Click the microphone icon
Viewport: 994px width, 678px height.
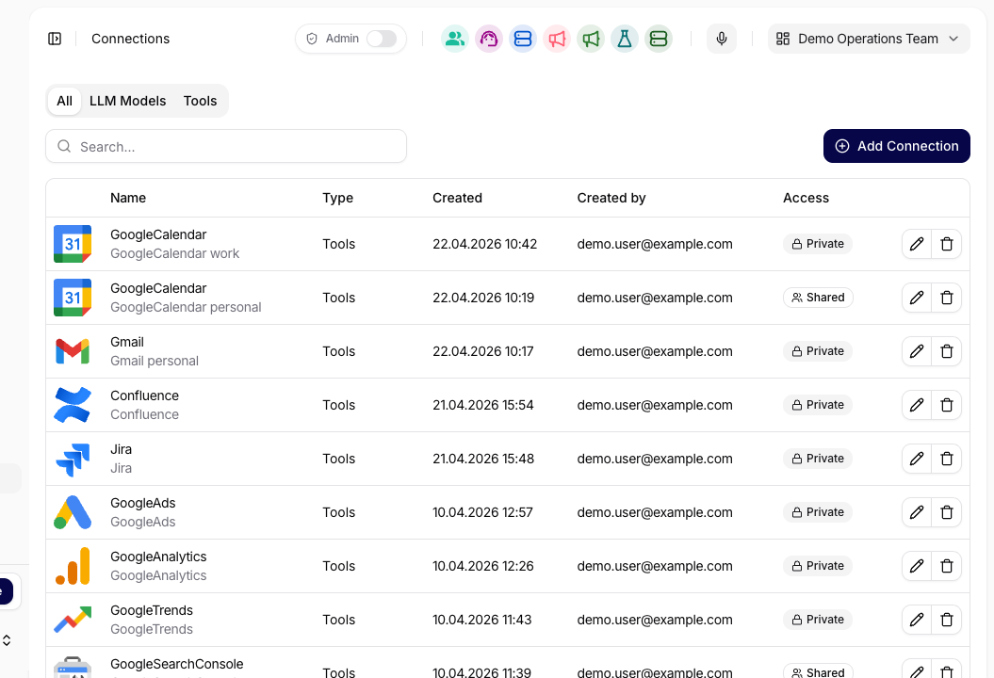click(x=722, y=39)
